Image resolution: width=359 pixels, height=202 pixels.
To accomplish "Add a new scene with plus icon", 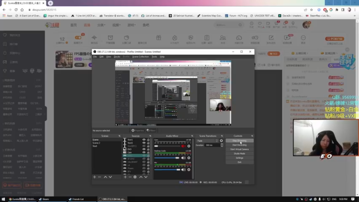I will click(94, 177).
